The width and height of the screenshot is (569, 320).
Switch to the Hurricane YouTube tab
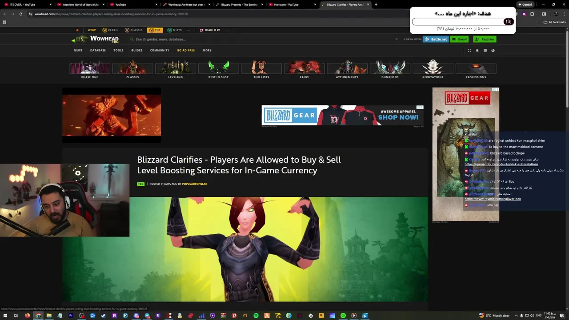(292, 4)
